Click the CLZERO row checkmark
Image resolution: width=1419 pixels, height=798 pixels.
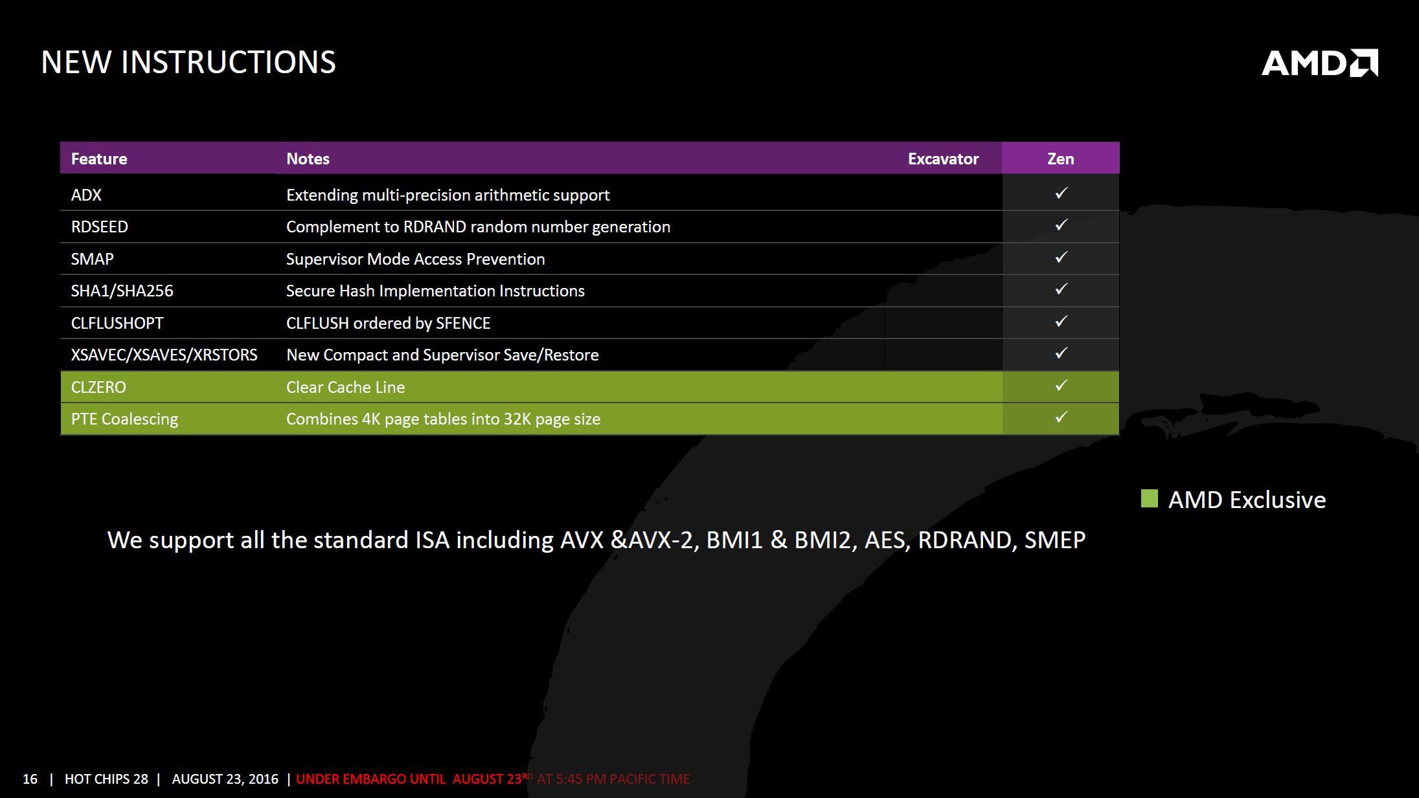coord(1061,386)
